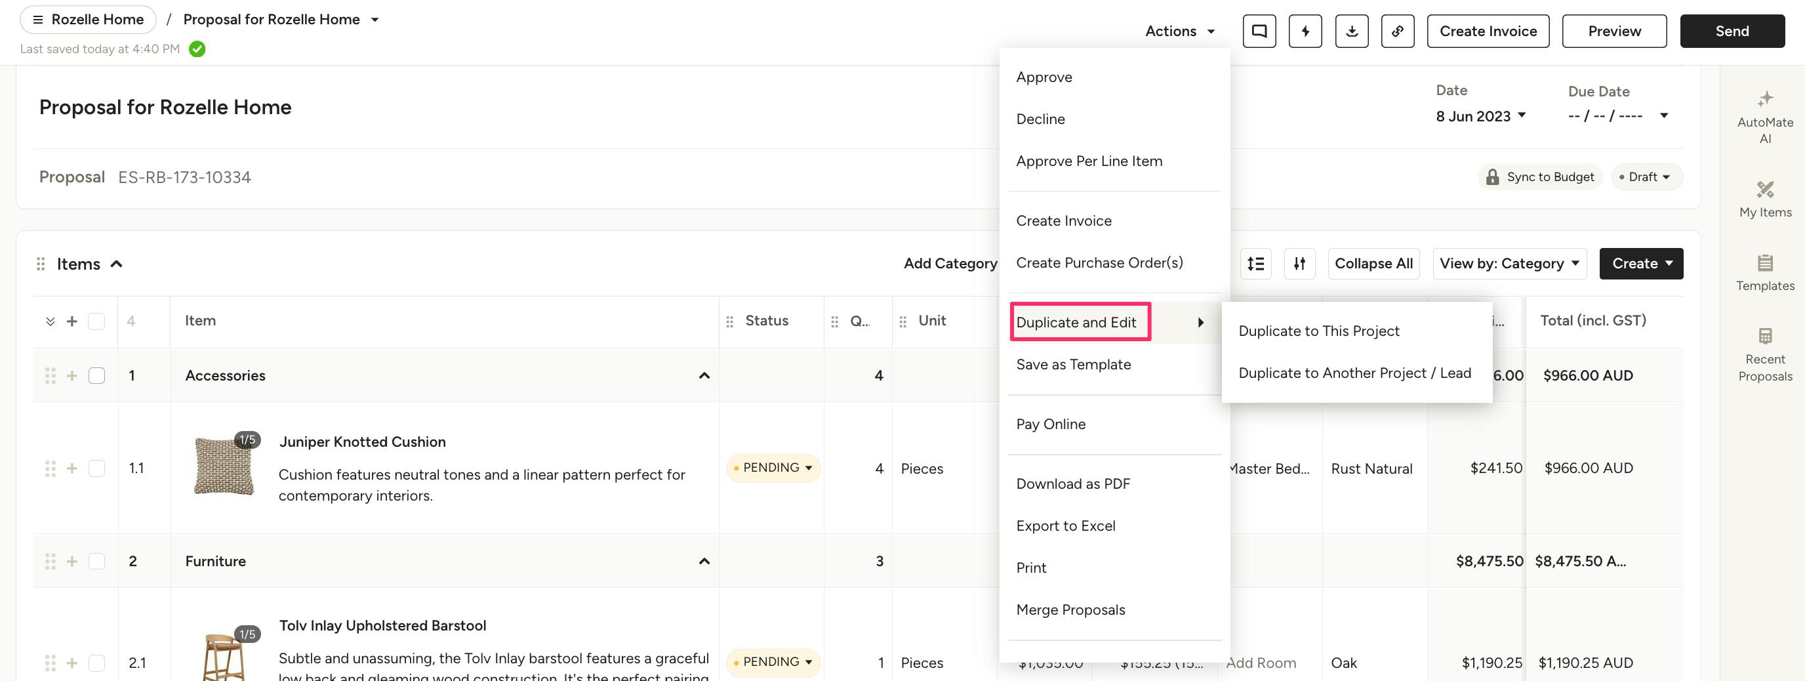Click the Send button
This screenshot has width=1805, height=681.
point(1732,31)
